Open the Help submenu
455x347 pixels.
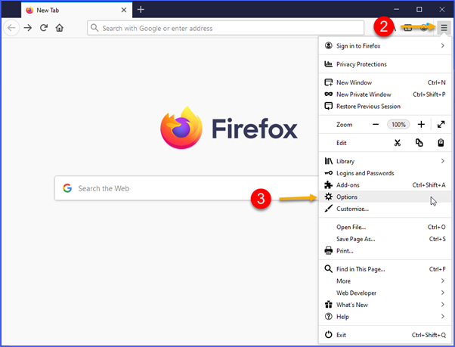click(x=385, y=317)
